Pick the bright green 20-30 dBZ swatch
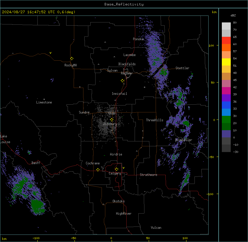 226,120
